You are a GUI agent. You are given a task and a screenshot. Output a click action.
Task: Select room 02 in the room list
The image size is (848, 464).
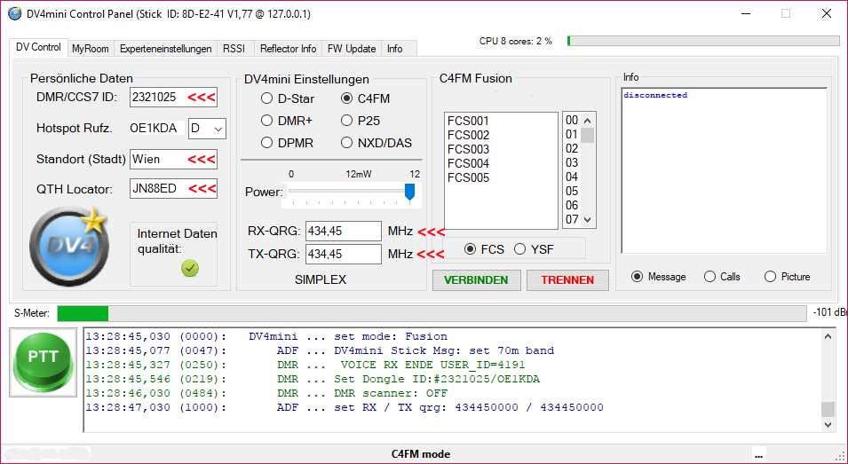[572, 148]
